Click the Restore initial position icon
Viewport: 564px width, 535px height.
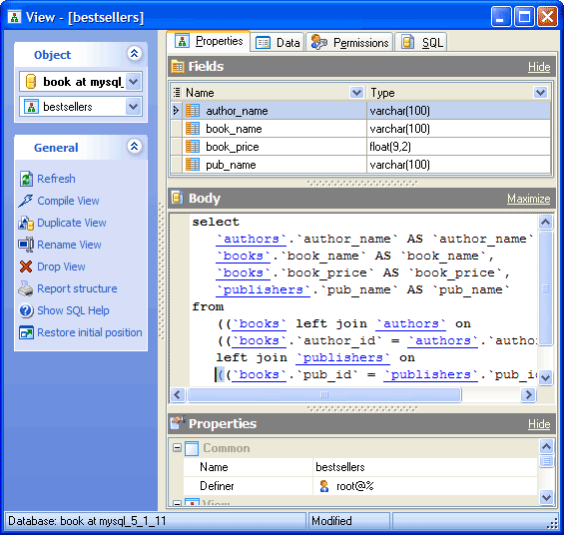click(x=26, y=332)
